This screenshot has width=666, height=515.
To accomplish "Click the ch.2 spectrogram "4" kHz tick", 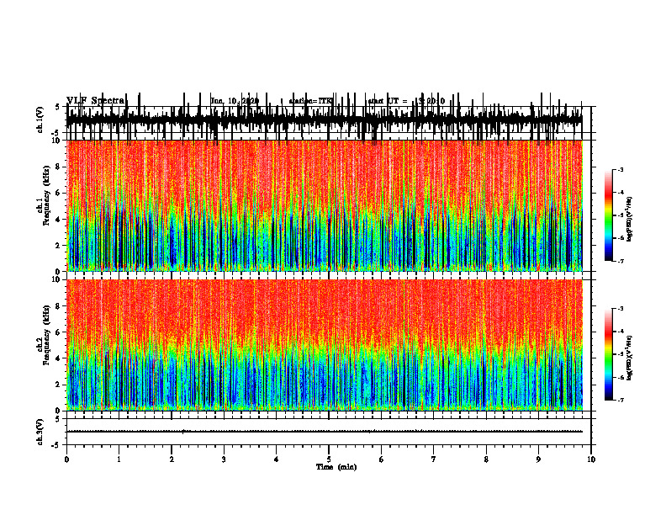I will click(x=58, y=358).
